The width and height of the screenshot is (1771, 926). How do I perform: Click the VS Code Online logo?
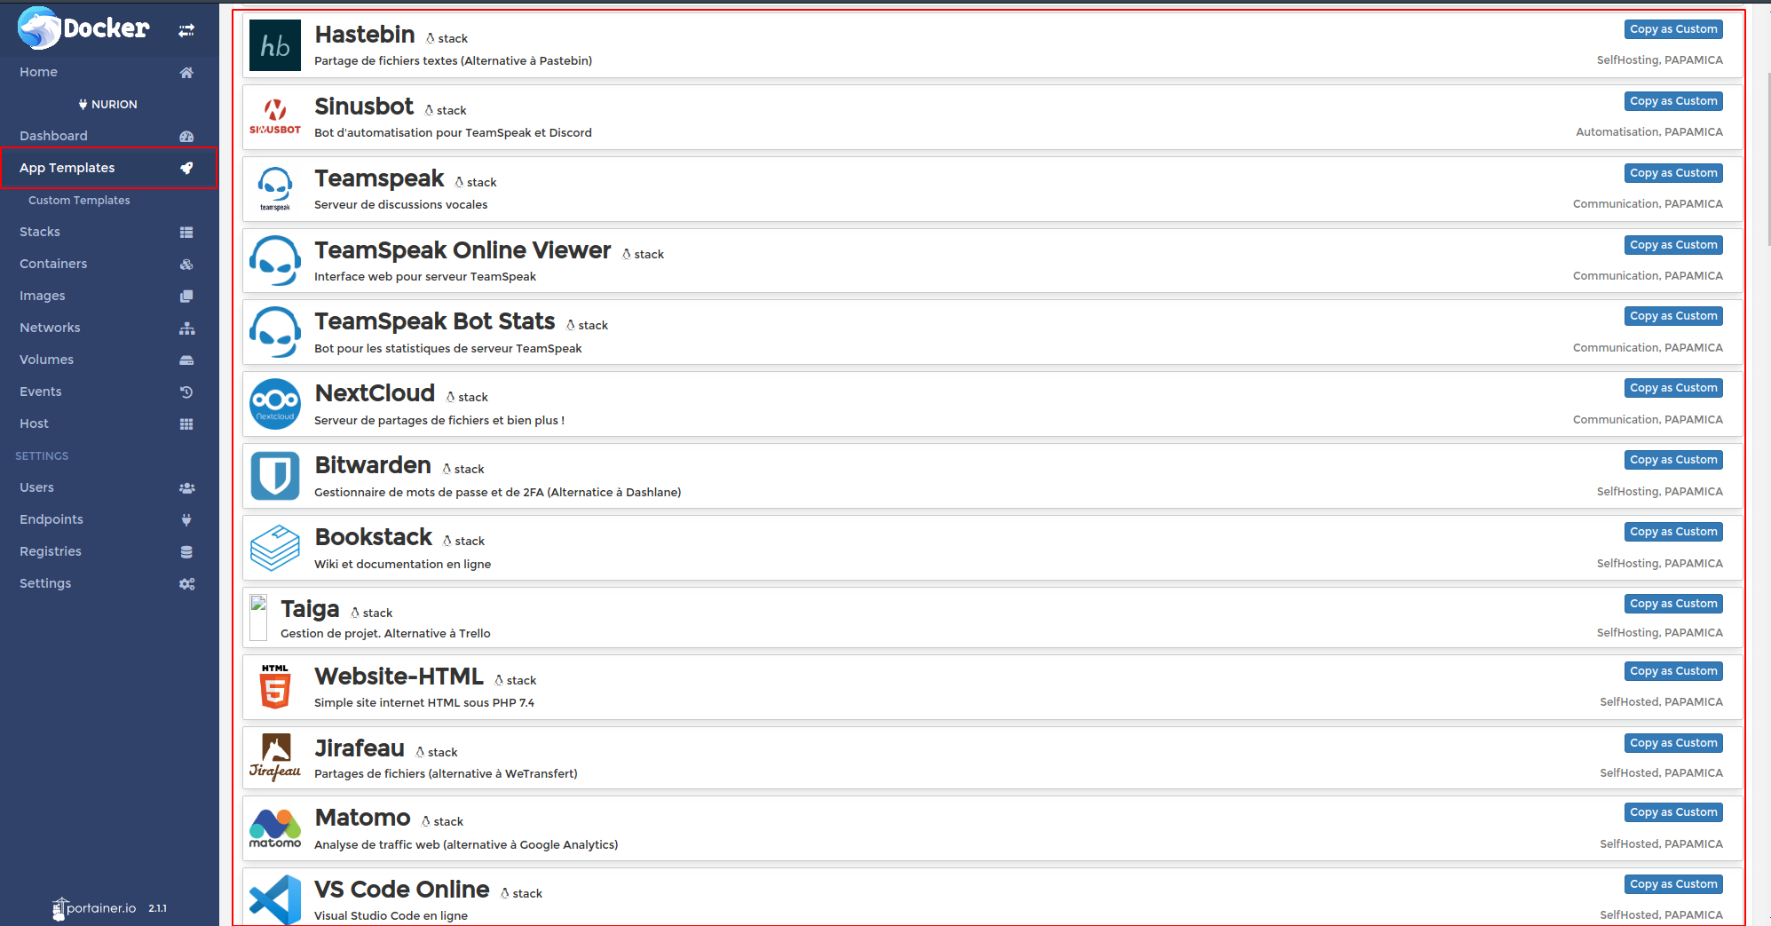click(x=275, y=898)
